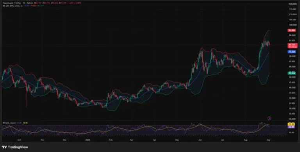The height and width of the screenshot is (152, 300).
Task: Click the Mar label on time axis
Action: (131, 140)
